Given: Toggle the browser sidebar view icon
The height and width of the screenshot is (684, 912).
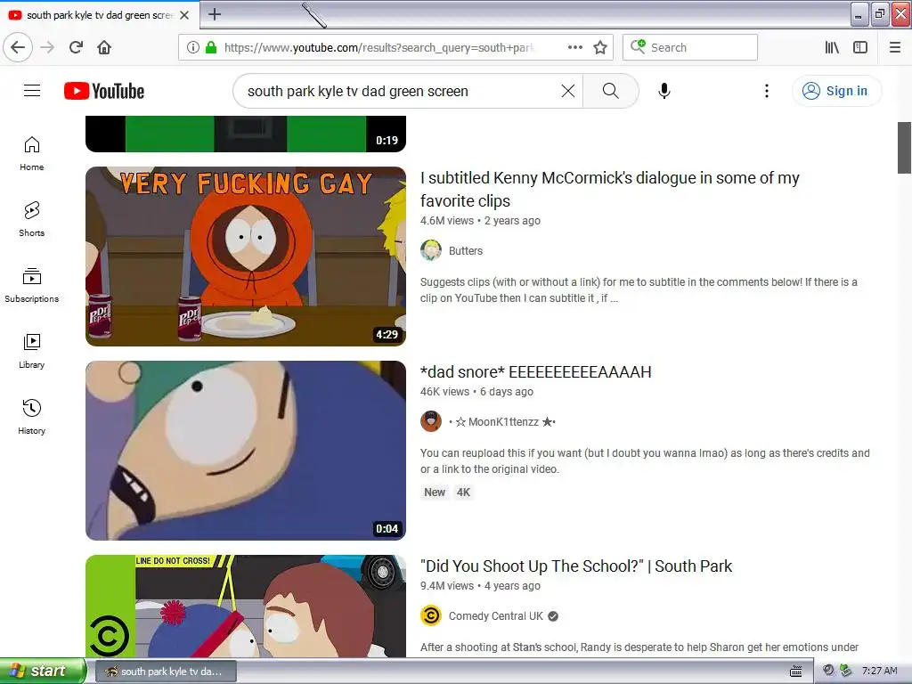Looking at the screenshot, I should (x=860, y=47).
